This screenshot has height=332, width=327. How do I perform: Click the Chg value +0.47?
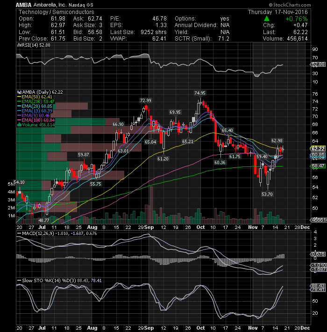[x=300, y=25]
